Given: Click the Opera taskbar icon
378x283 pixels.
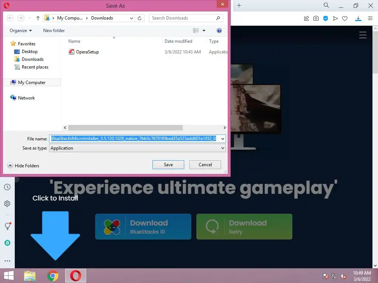Looking at the screenshot, I should [75, 276].
